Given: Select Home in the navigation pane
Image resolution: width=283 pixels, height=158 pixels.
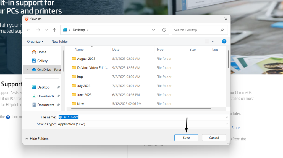Looking at the screenshot, I should (x=42, y=52).
